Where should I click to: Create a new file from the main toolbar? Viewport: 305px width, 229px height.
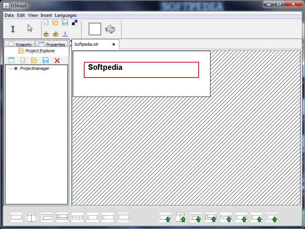pos(46,23)
